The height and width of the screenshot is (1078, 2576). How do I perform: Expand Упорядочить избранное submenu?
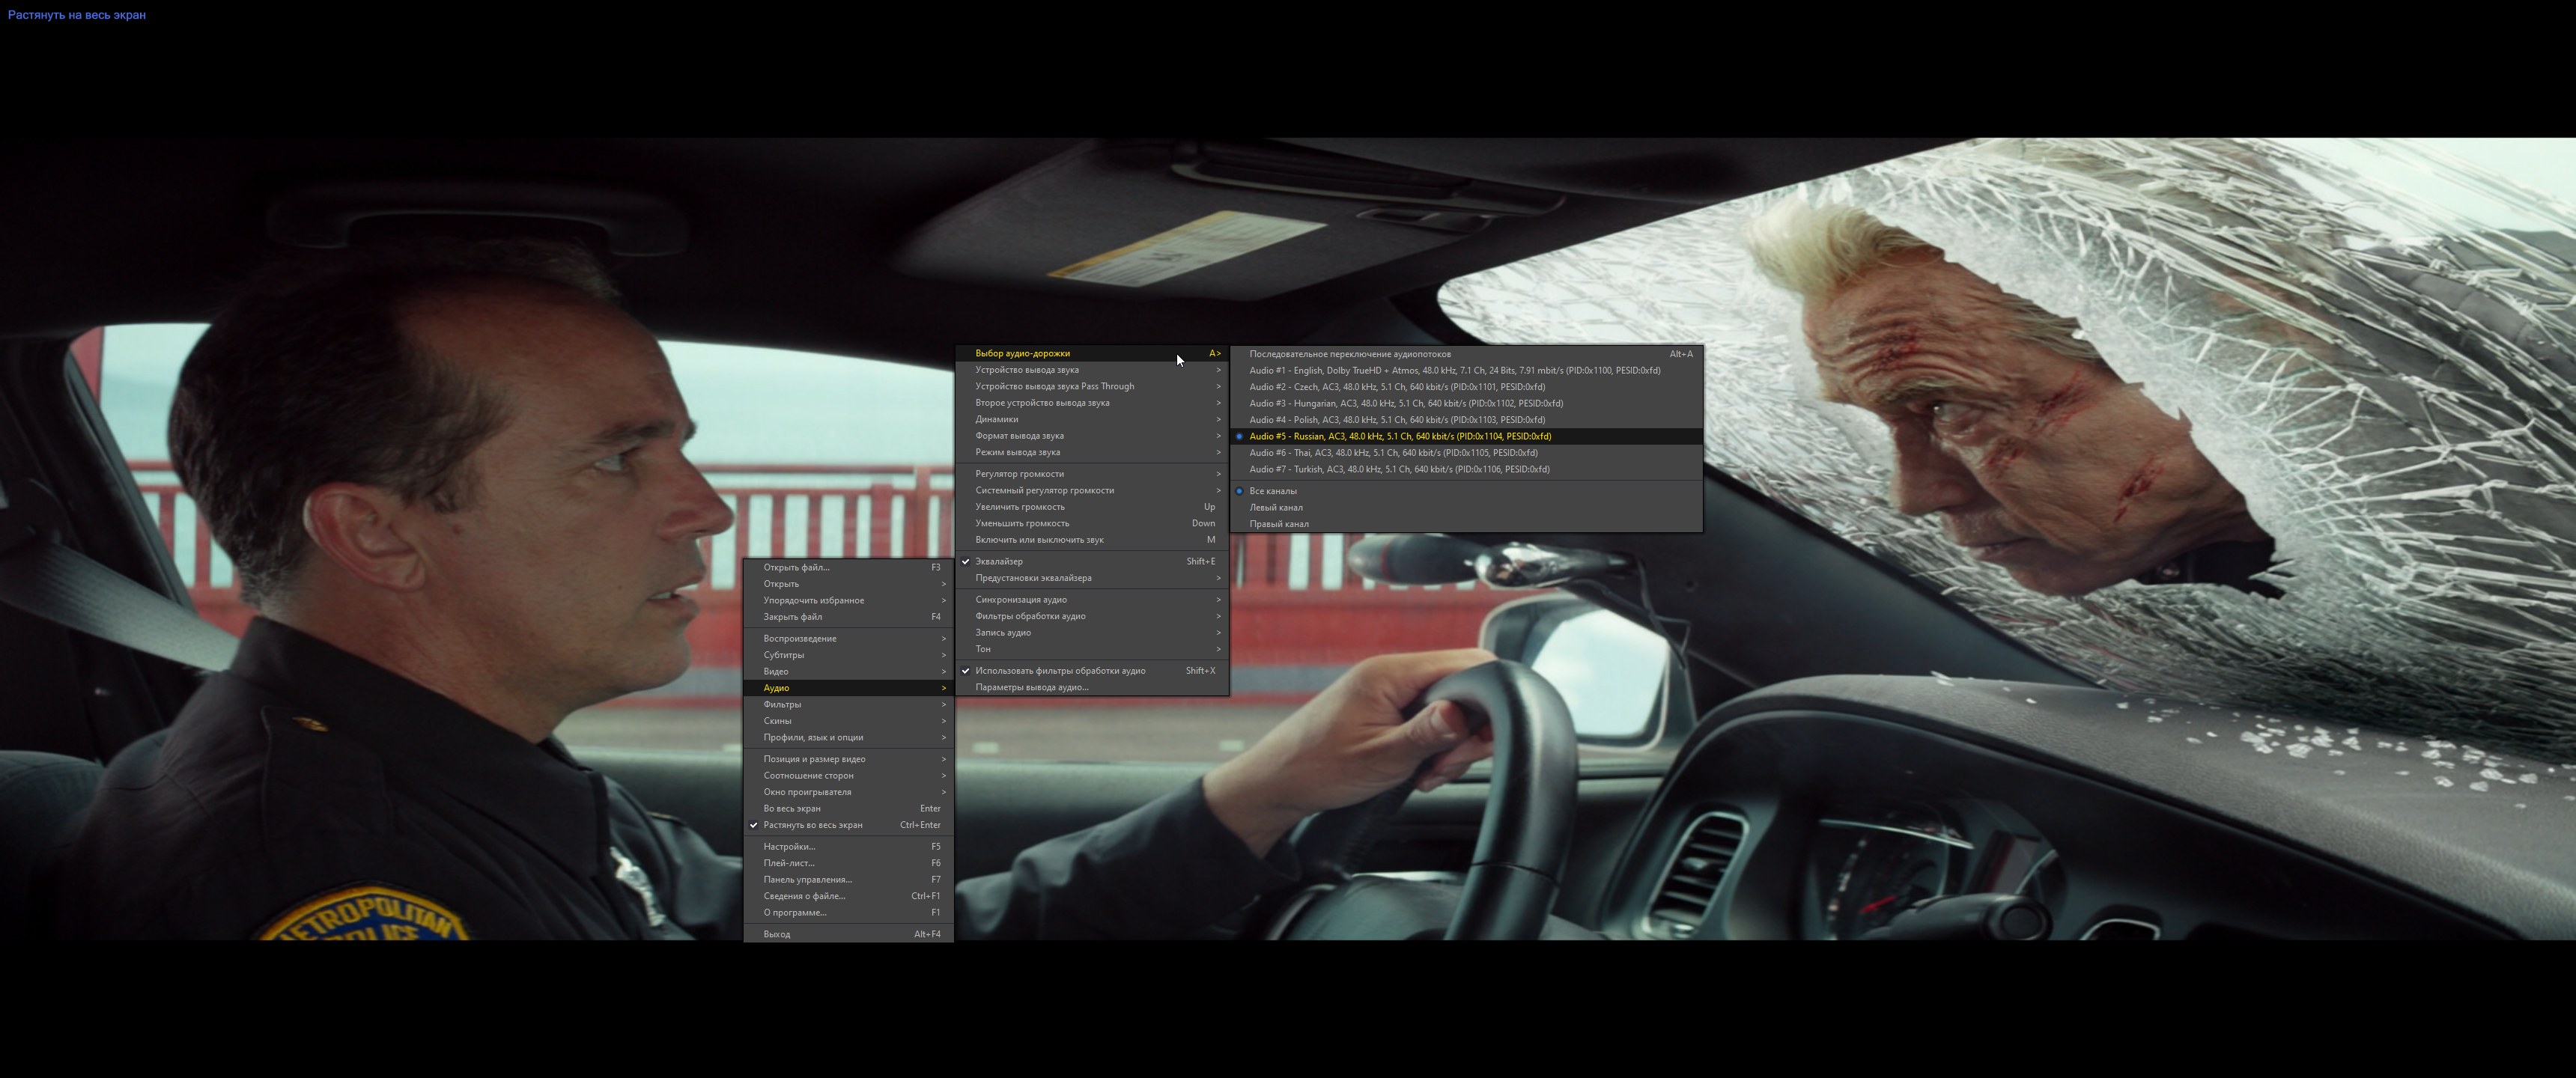[x=848, y=600]
